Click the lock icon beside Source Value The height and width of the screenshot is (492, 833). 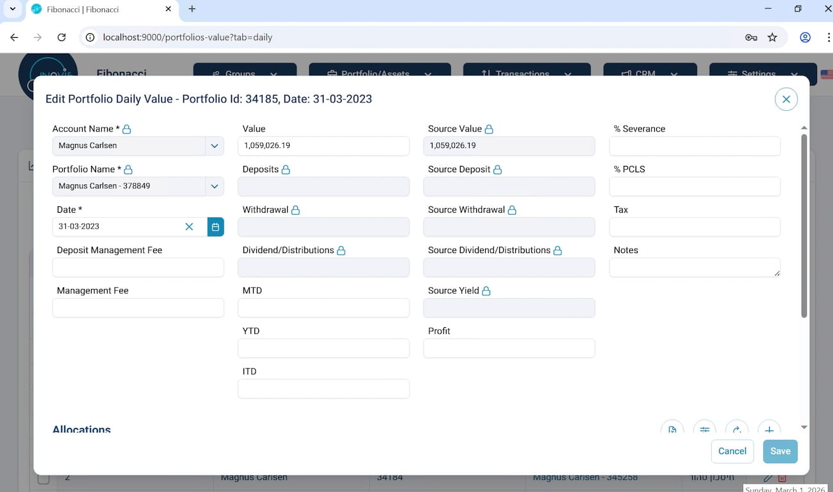click(489, 129)
